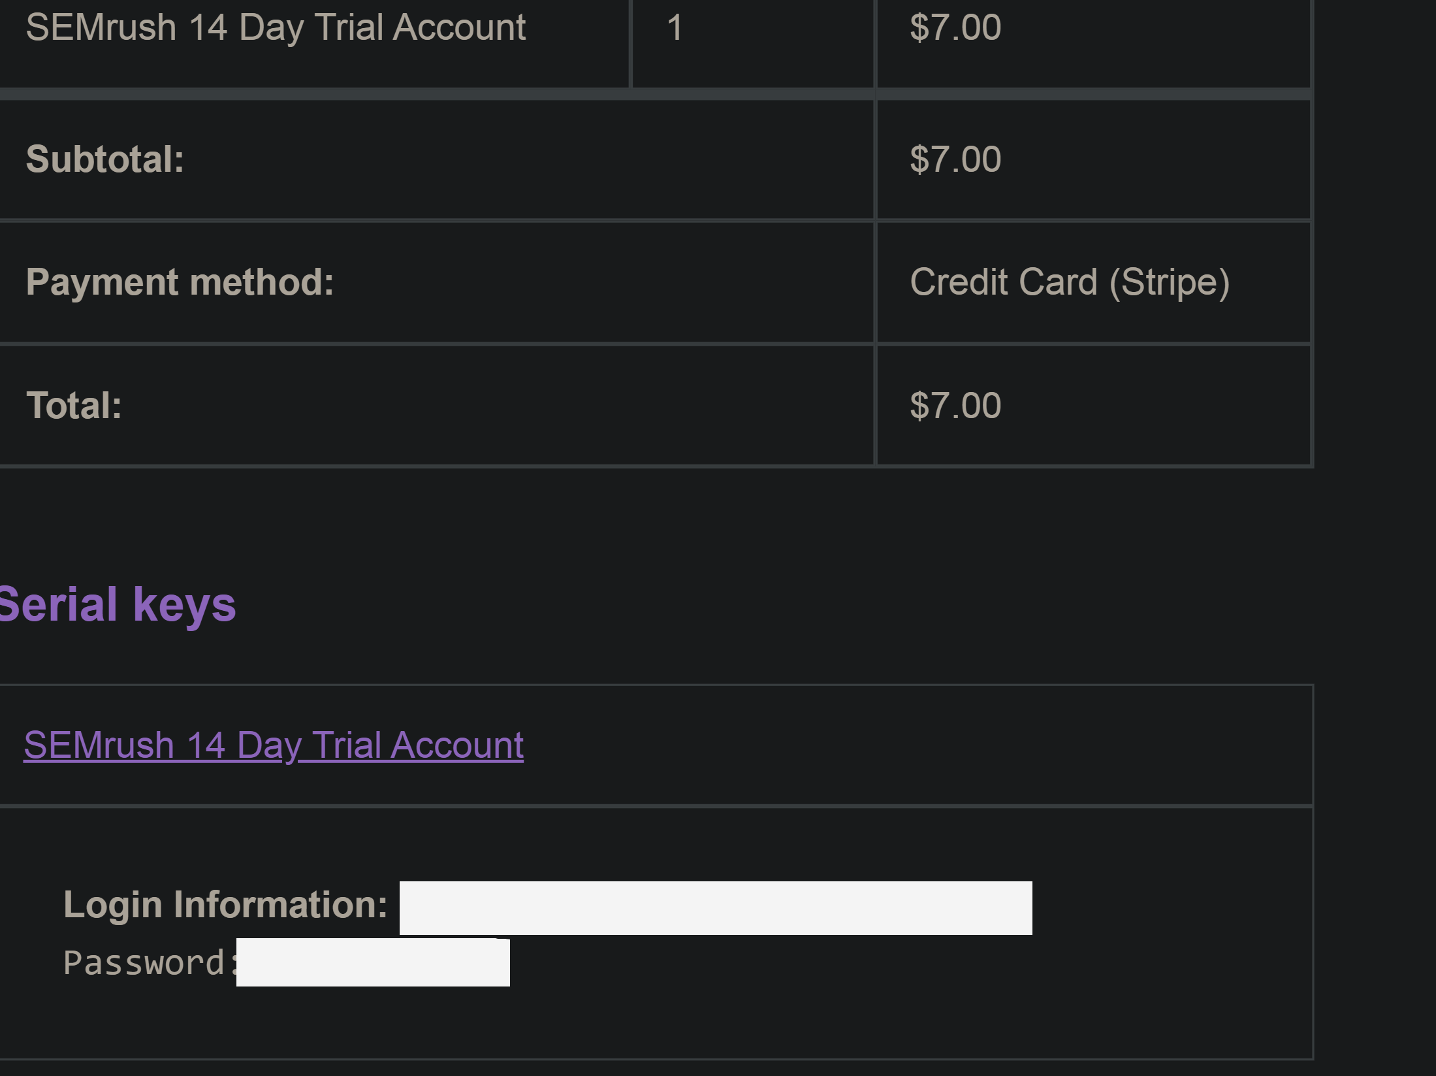
Task: Click the SEMrush product name in order table
Action: 276,28
